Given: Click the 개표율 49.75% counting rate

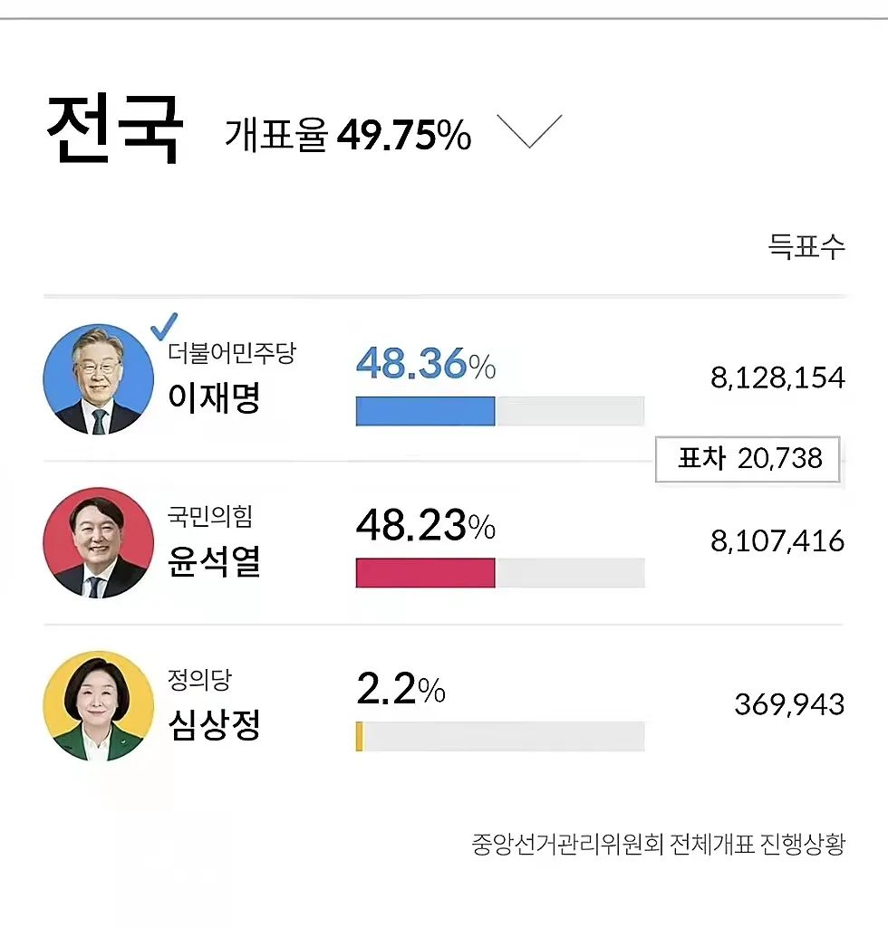Looking at the screenshot, I should click(348, 136).
